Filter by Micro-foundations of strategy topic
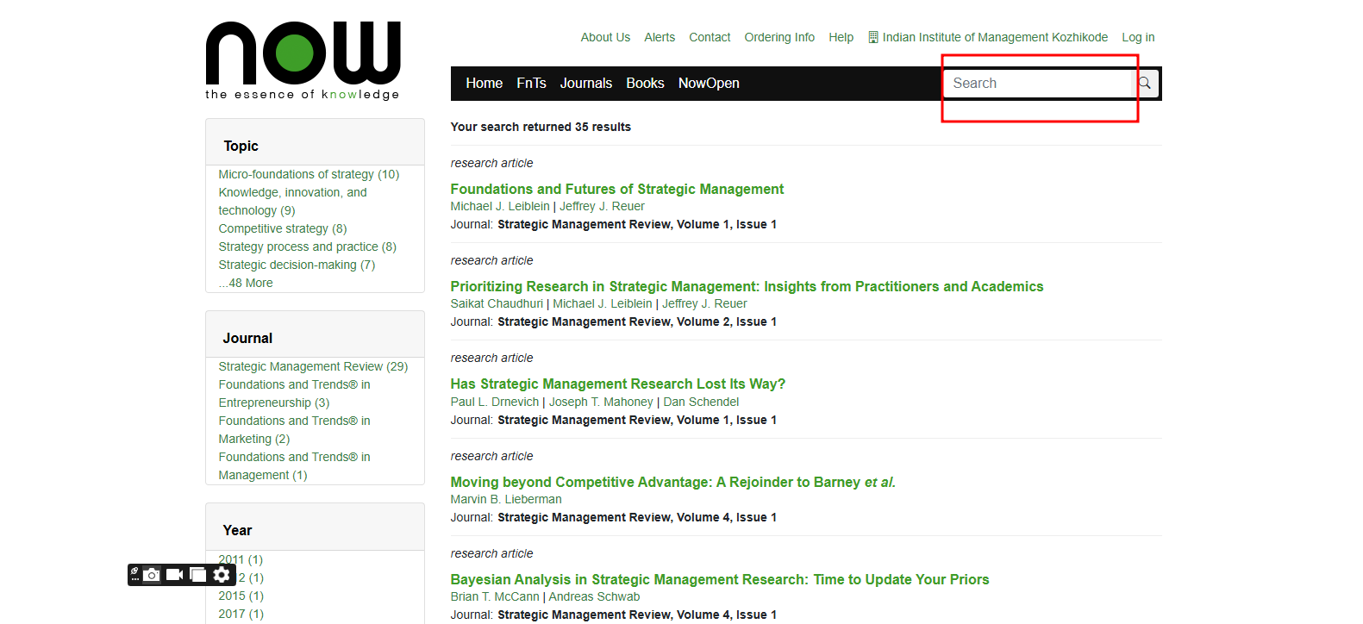 (x=309, y=174)
